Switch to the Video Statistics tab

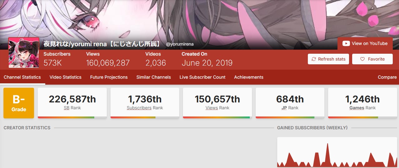point(66,77)
